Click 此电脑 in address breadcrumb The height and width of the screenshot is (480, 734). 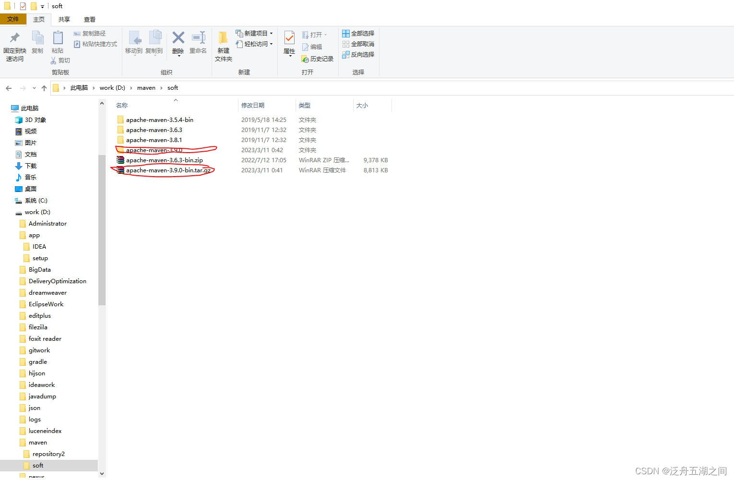coord(79,88)
